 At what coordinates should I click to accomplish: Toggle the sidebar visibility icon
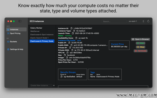pos(20,21)
